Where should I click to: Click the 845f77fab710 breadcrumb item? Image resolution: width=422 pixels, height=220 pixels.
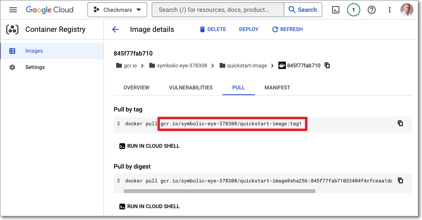[300, 66]
